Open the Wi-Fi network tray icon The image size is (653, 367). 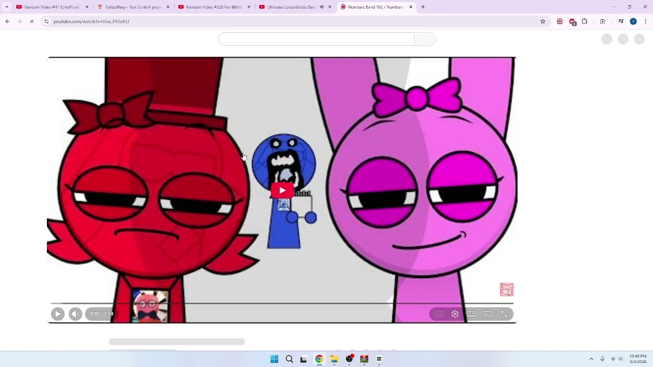[613, 359]
